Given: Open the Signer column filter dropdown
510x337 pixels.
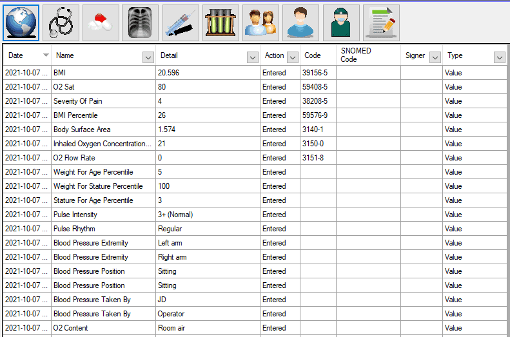Looking at the screenshot, I should [435, 57].
